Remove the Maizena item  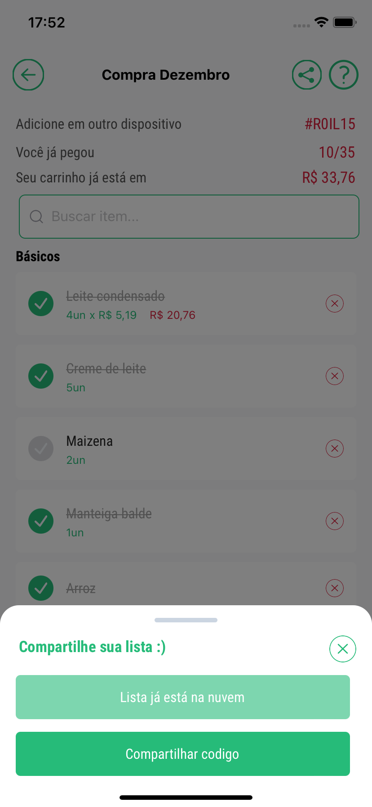[x=335, y=449]
